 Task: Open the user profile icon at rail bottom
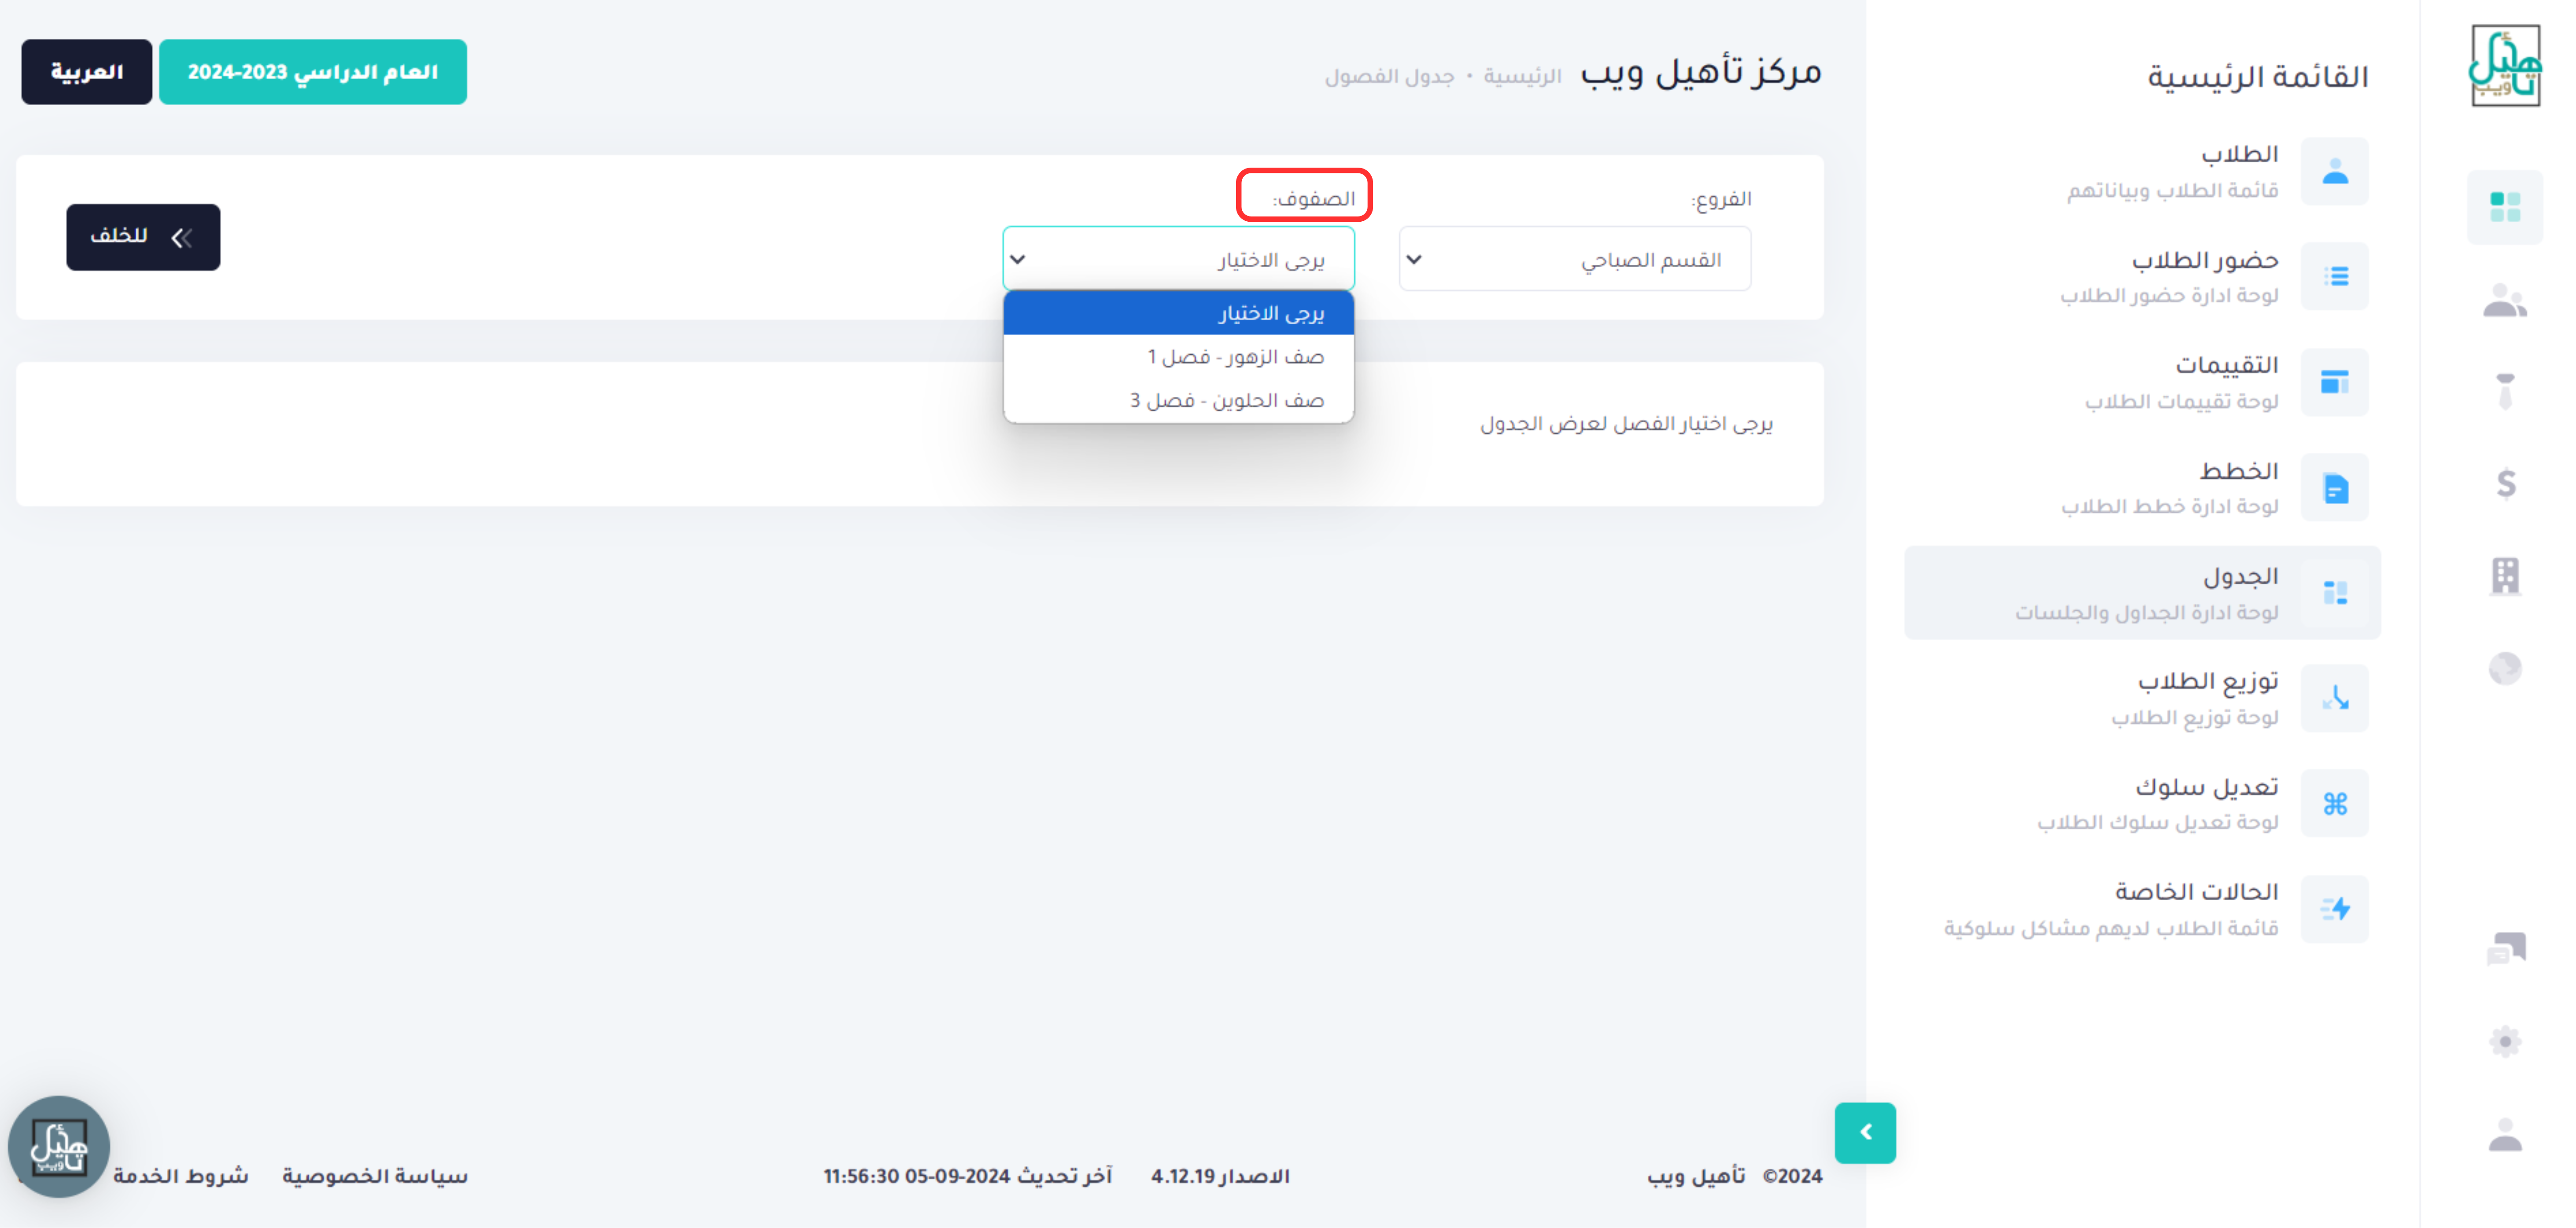(2505, 1134)
